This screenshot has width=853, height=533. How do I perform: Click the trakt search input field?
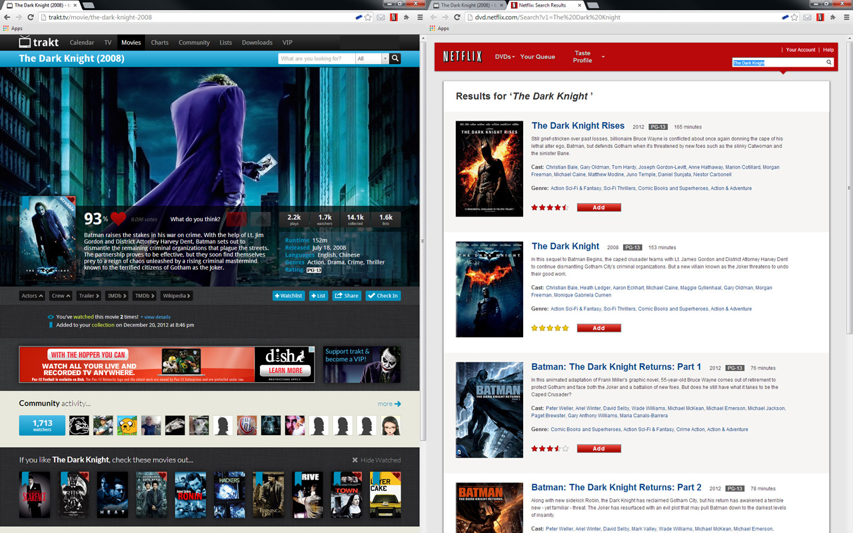(317, 59)
